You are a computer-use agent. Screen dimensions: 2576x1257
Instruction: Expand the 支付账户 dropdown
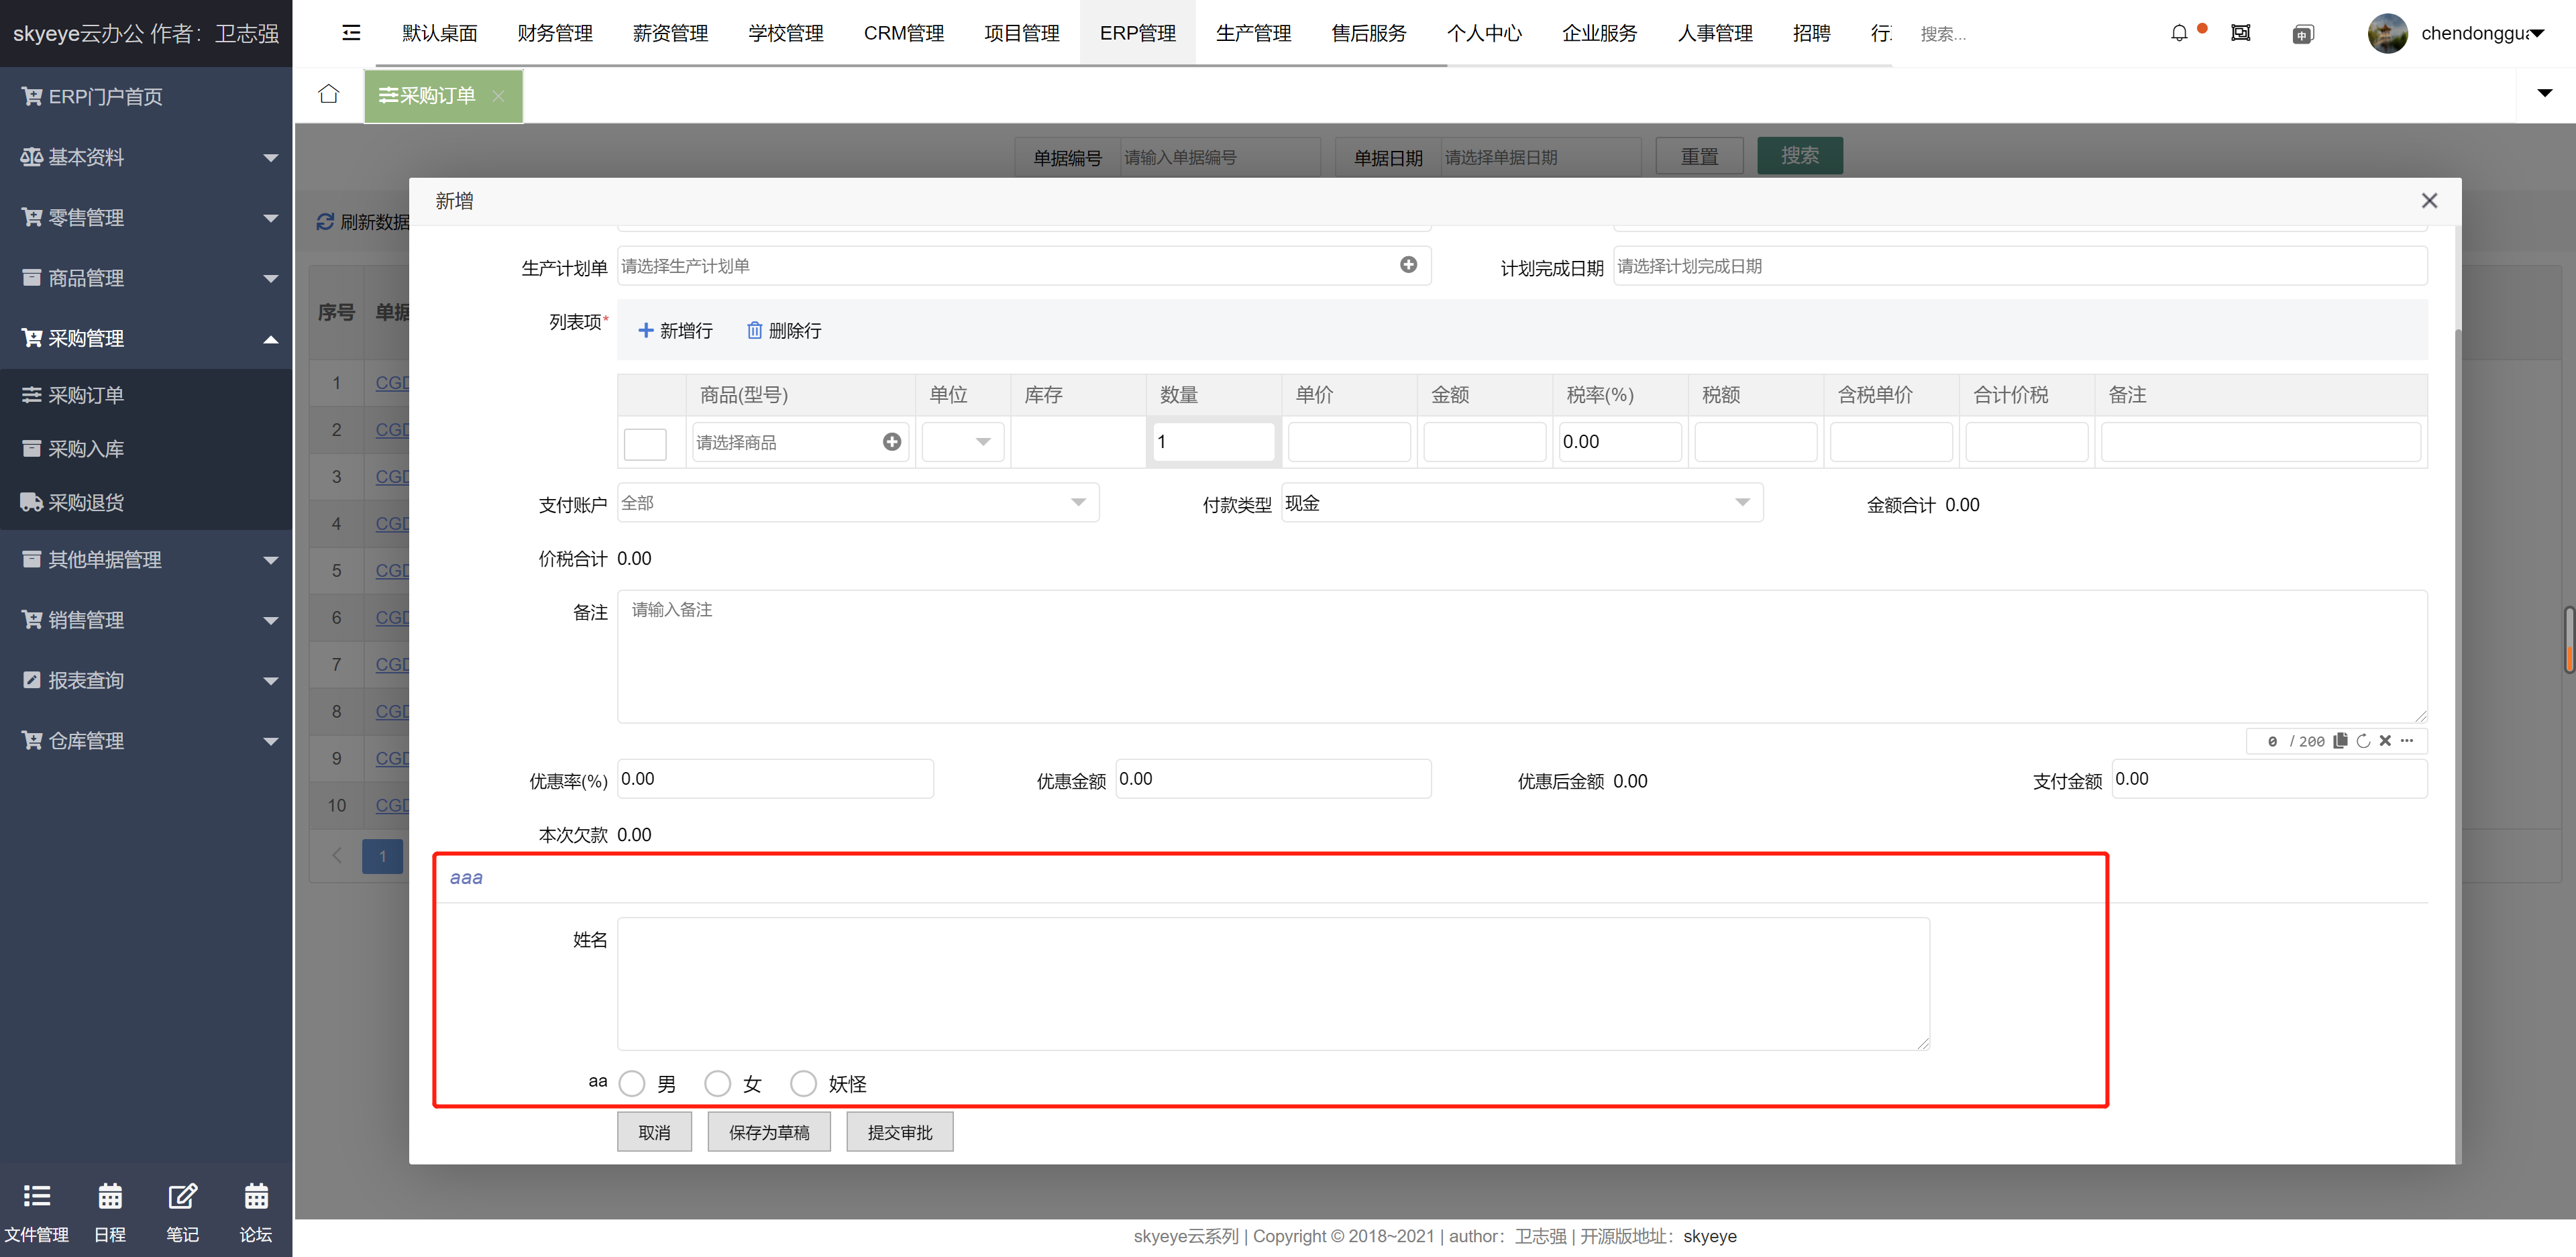coord(1078,504)
